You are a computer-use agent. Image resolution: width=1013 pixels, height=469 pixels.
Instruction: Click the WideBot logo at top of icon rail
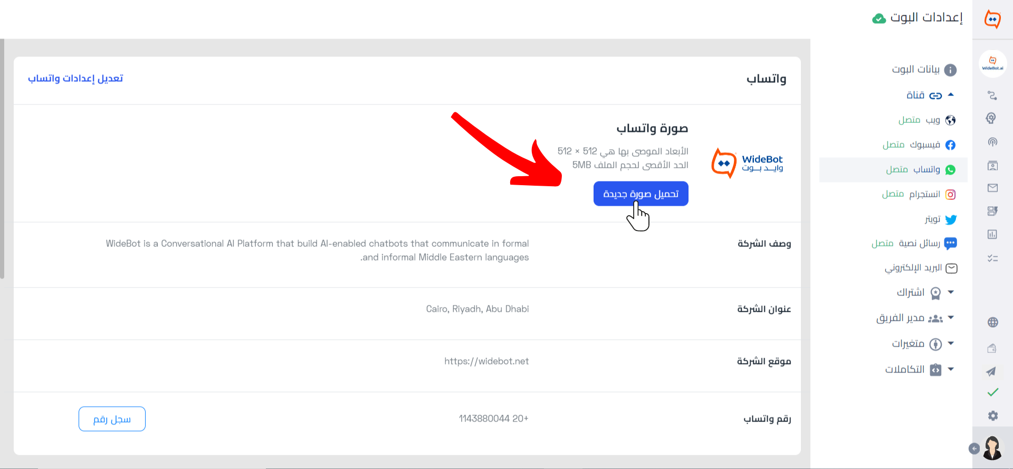pyautogui.click(x=992, y=20)
